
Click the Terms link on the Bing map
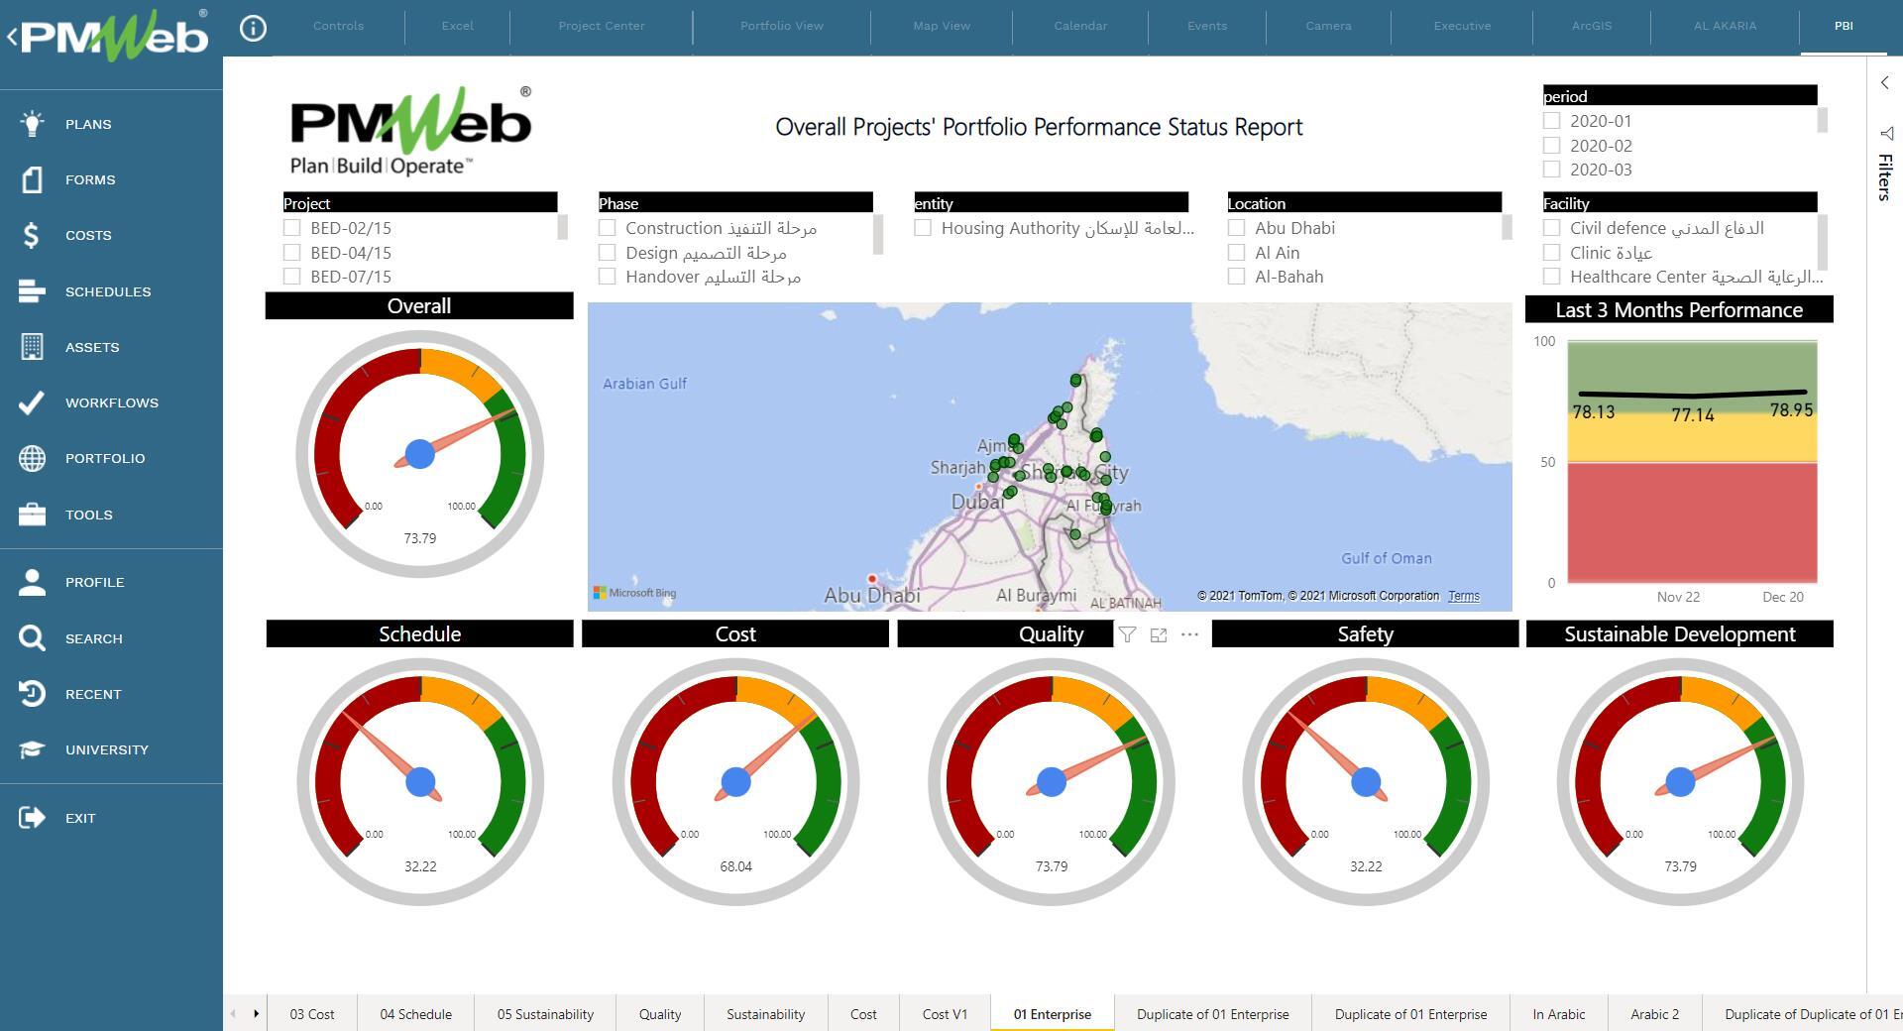click(x=1463, y=596)
